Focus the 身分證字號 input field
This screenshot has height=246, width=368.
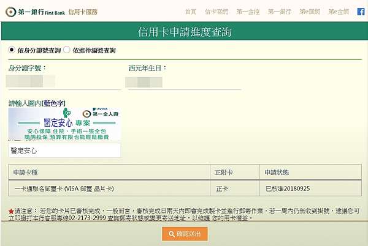(64, 81)
